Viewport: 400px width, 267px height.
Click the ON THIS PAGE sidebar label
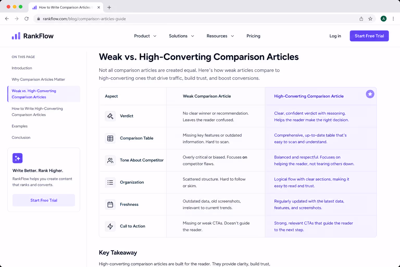23,57
